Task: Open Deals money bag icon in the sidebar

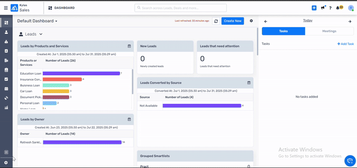Action: coord(6,41)
